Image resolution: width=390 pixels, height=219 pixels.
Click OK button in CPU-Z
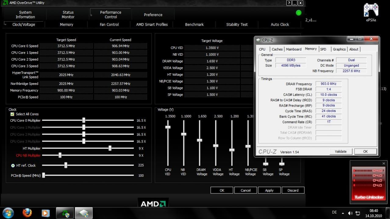(x=365, y=151)
